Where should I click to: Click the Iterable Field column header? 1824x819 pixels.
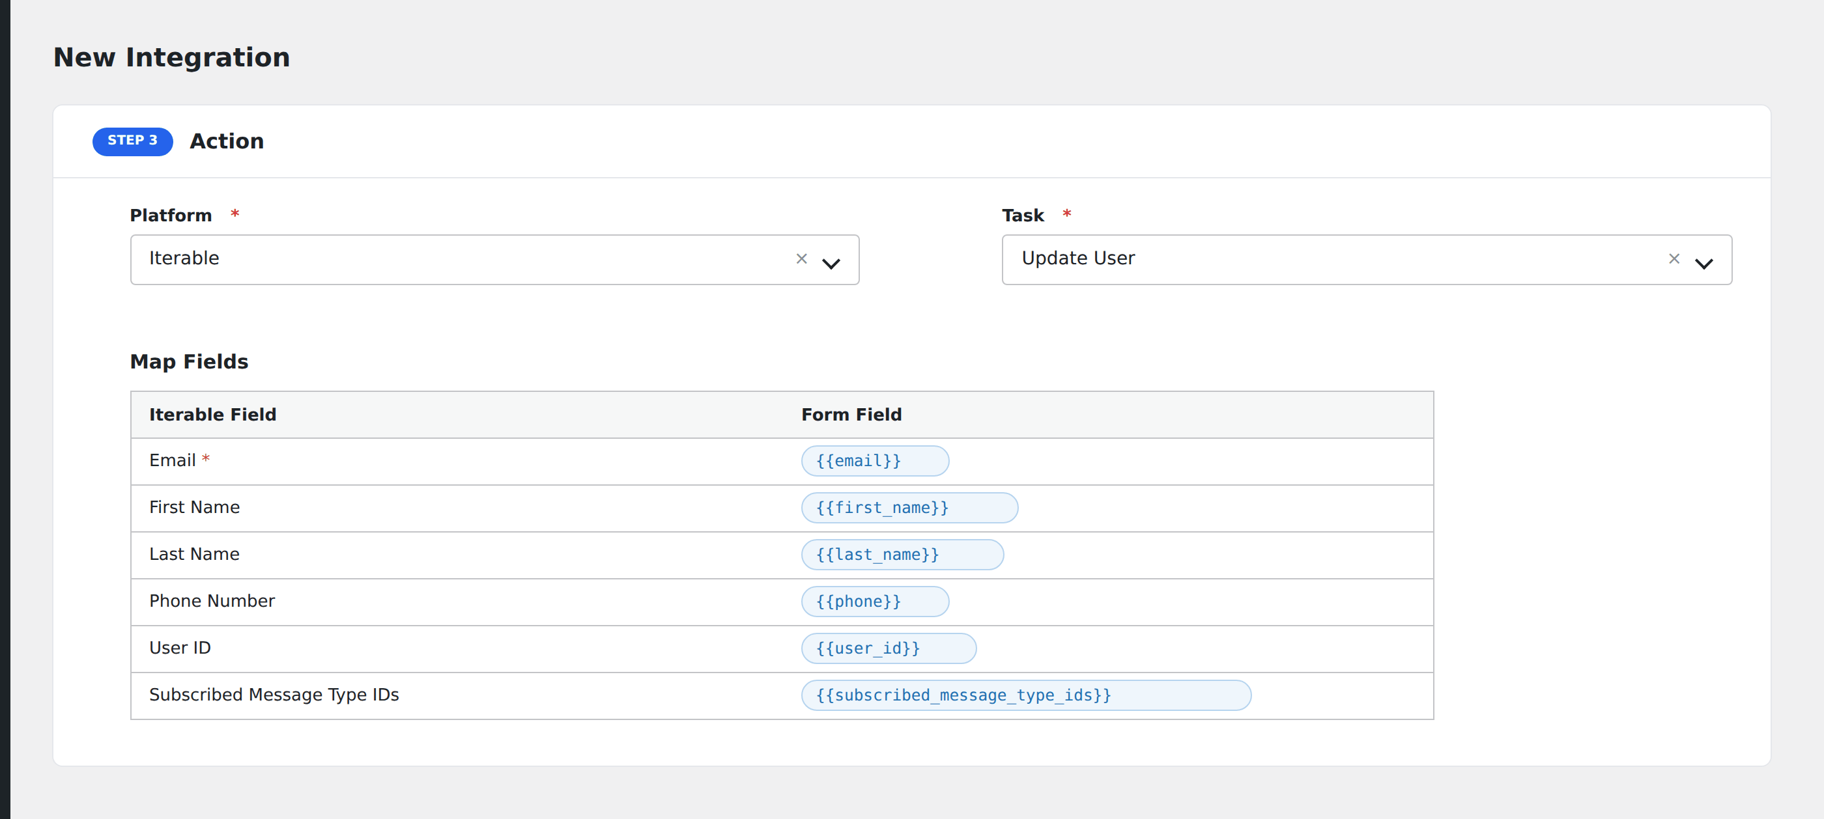(x=212, y=414)
